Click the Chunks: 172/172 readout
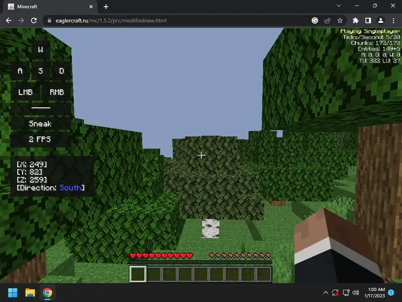 [375, 43]
